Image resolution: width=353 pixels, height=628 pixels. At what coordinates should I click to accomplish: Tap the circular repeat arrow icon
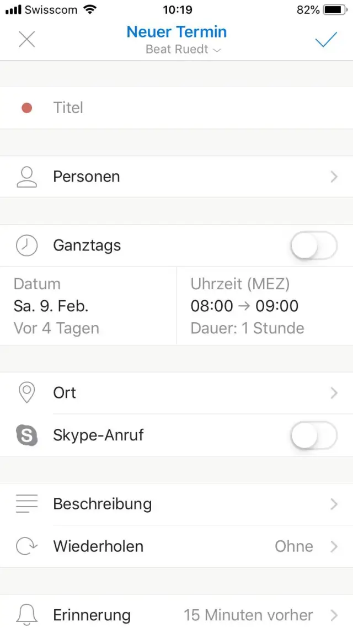pyautogui.click(x=26, y=546)
